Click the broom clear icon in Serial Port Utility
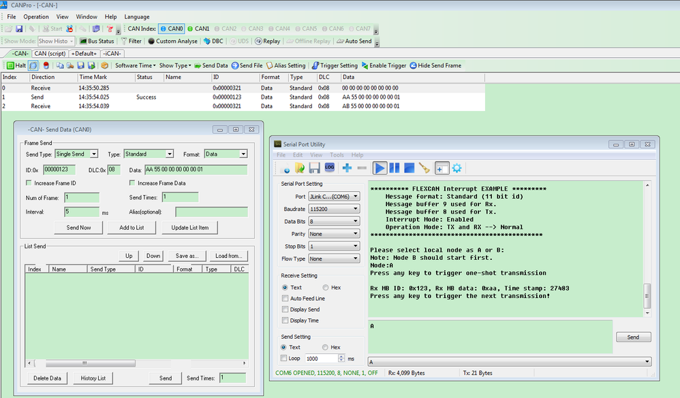The width and height of the screenshot is (680, 398). [424, 167]
